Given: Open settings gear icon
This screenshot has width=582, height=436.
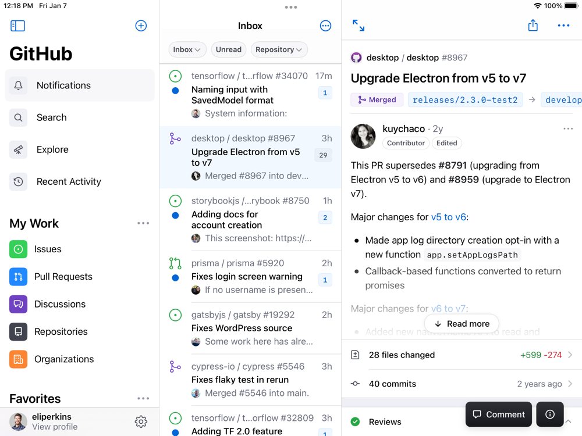Looking at the screenshot, I should click(x=141, y=421).
